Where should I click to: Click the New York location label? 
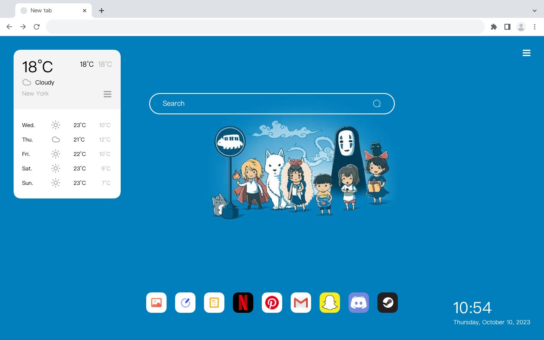tap(35, 93)
